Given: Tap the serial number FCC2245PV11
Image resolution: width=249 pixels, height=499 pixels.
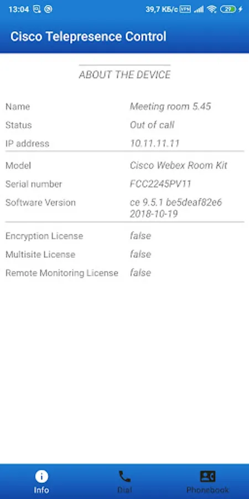Looking at the screenshot, I should click(x=160, y=184).
